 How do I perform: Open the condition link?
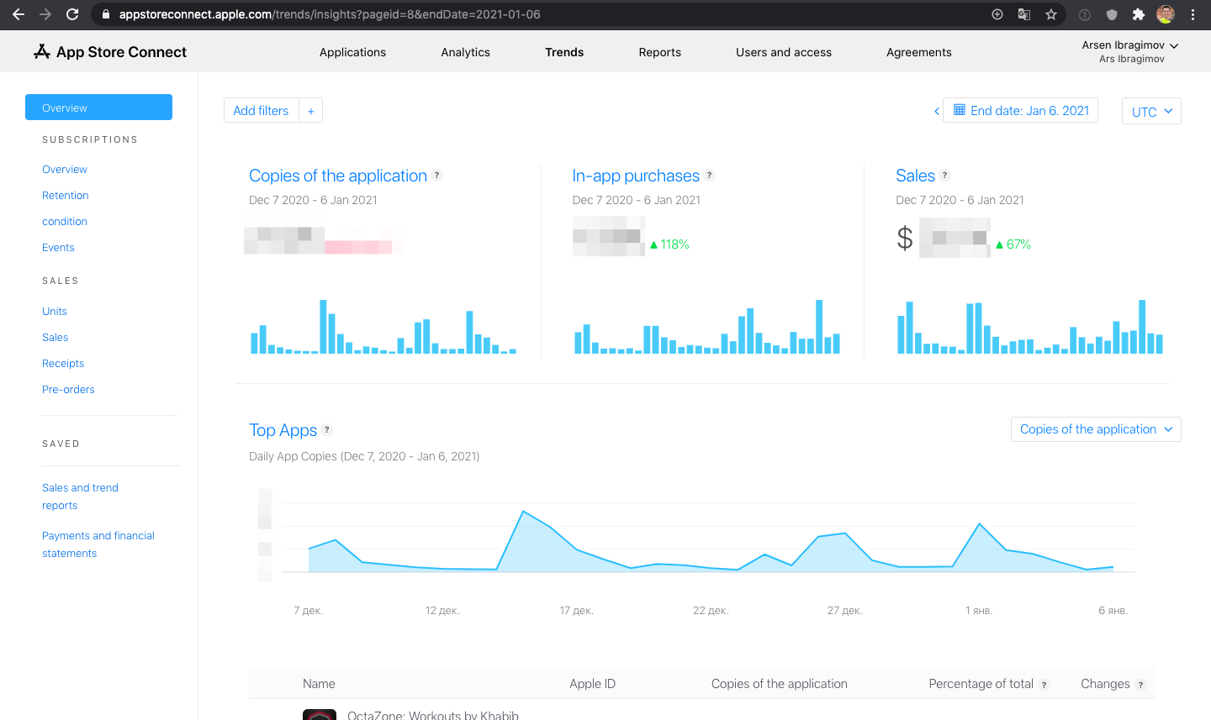pos(65,222)
